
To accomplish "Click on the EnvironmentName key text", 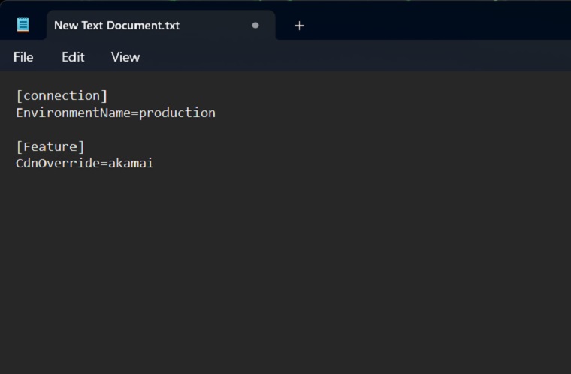I will point(72,113).
